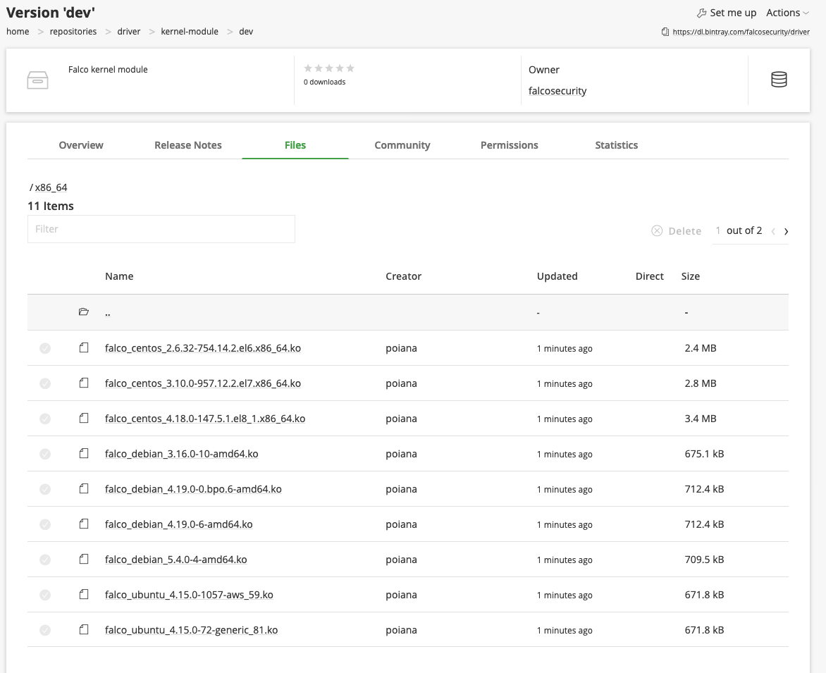The width and height of the screenshot is (826, 673).
Task: Click the copy icon beside dl.bintray.com URL
Action: click(x=665, y=32)
